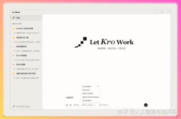Click the 指令 button in the input toolbar
181x119 pixels.
click(x=76, y=105)
